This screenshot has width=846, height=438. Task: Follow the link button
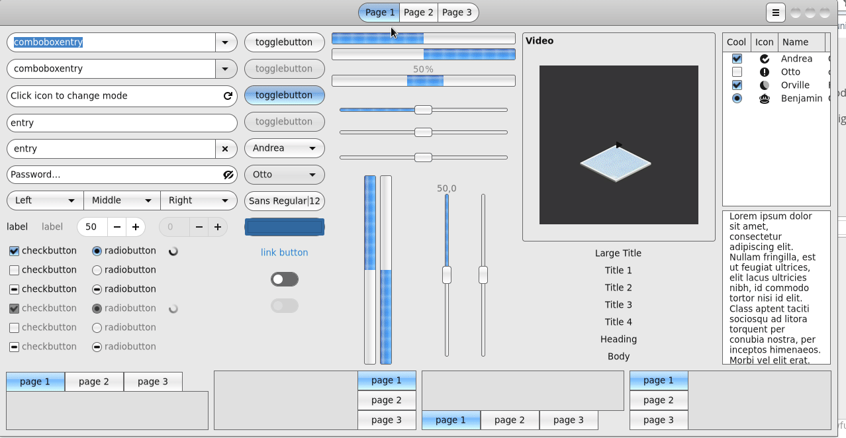pyautogui.click(x=285, y=253)
